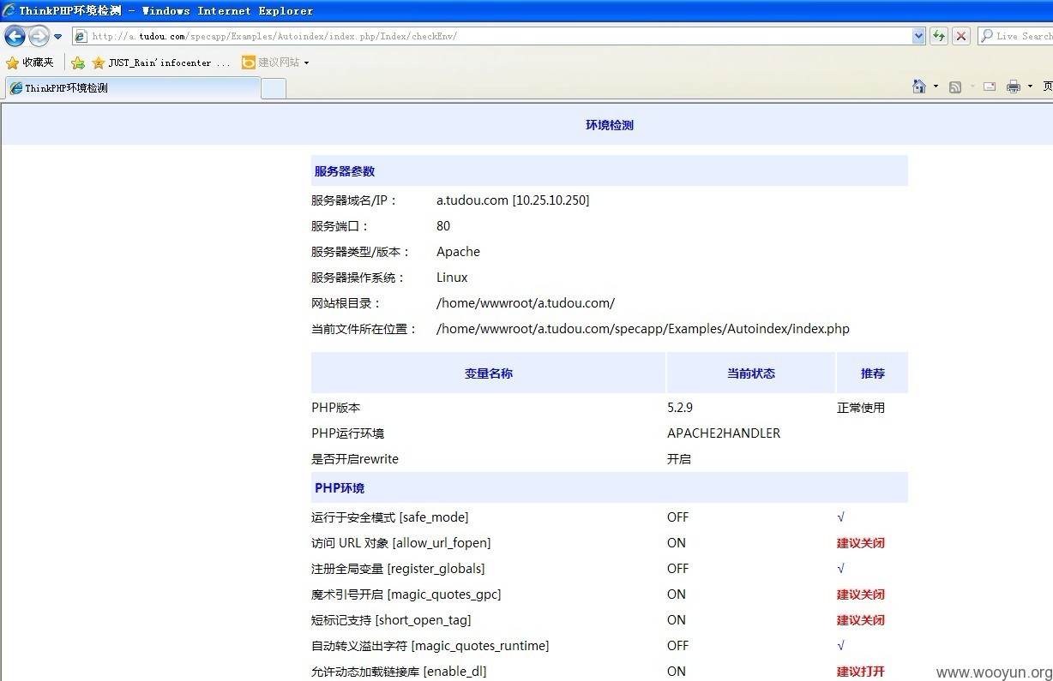Click the 推荐 column header
1053x681 pixels.
pos(873,373)
